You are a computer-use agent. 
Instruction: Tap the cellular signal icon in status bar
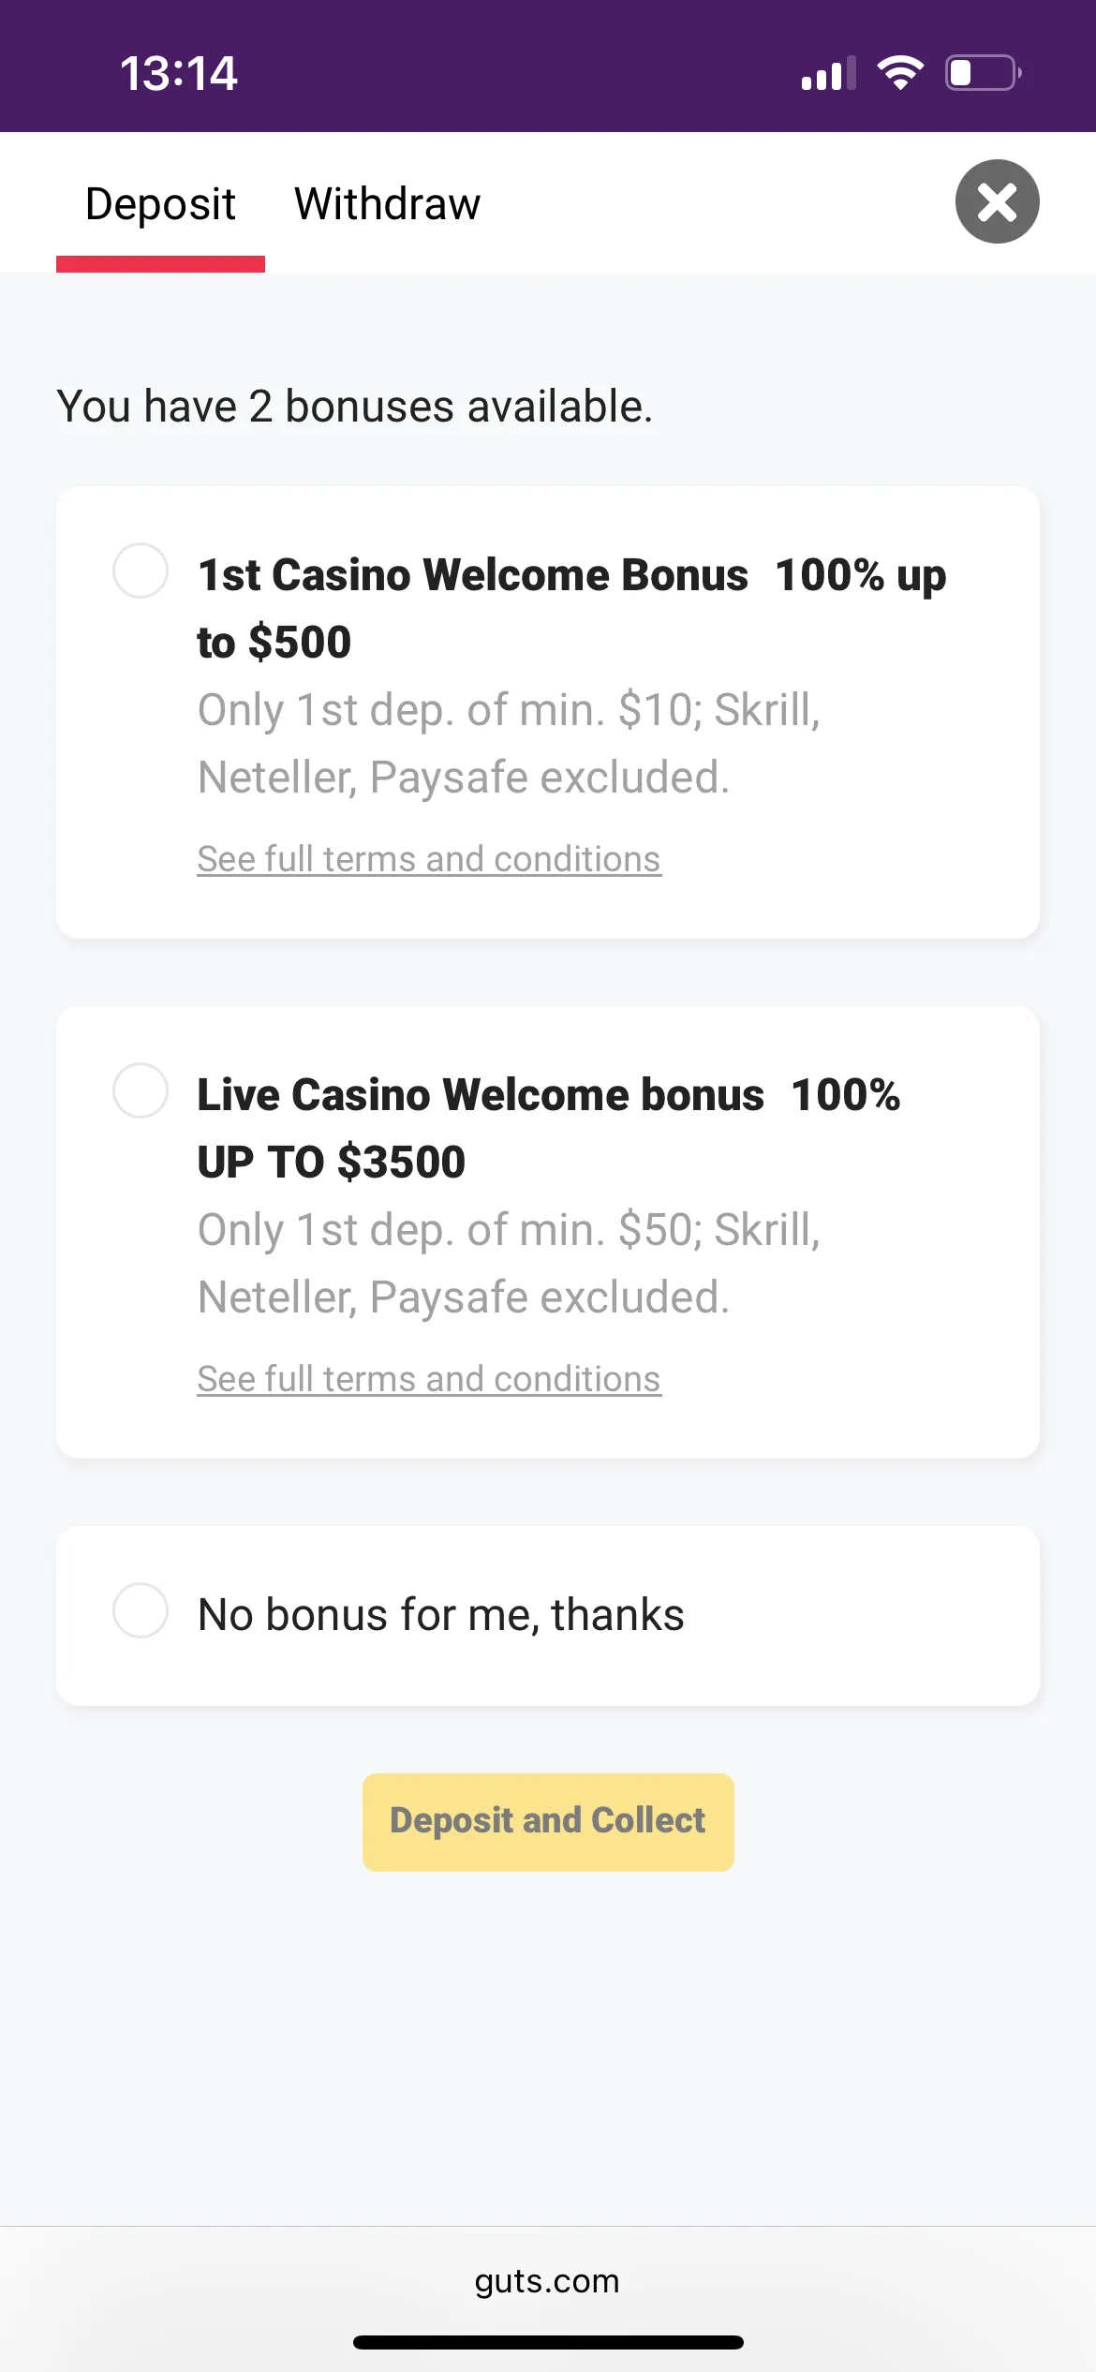pyautogui.click(x=828, y=73)
